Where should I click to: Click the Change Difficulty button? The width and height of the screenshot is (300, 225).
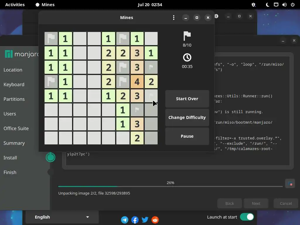tap(187, 117)
